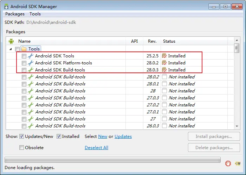Uncheck the Updates/New show filter

(21, 136)
